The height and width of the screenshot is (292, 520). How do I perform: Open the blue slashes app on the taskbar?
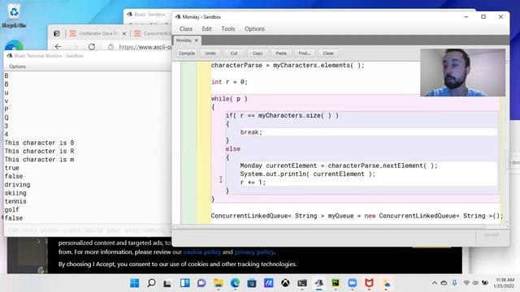(x=269, y=283)
